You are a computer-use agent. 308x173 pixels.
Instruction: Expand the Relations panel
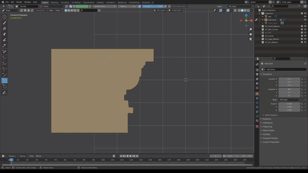[267, 119]
